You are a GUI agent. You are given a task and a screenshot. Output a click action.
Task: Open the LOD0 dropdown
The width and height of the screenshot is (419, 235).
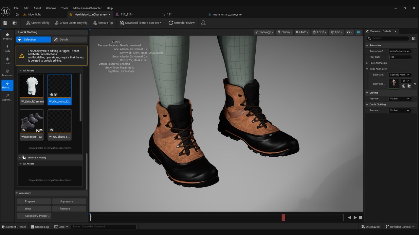coord(319,32)
